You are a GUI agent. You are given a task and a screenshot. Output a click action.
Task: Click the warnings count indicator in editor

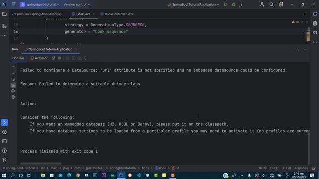[x=295, y=22]
